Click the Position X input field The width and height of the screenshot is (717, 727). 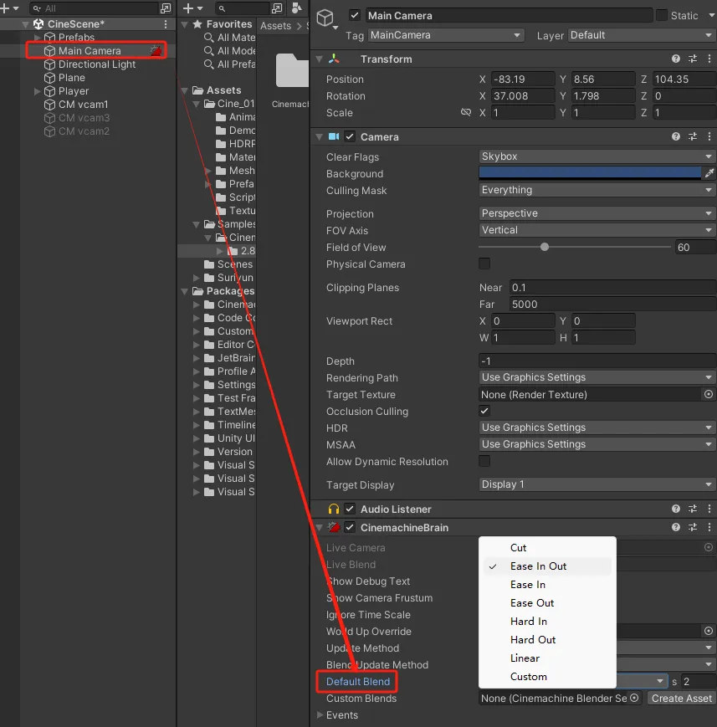523,79
